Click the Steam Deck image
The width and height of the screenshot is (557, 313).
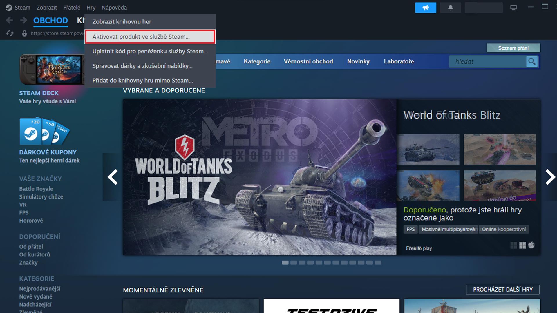[x=52, y=70]
